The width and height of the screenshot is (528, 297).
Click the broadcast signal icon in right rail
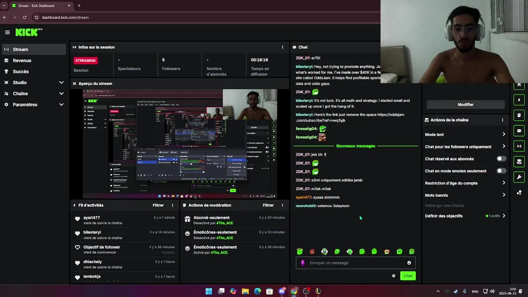pos(519,146)
